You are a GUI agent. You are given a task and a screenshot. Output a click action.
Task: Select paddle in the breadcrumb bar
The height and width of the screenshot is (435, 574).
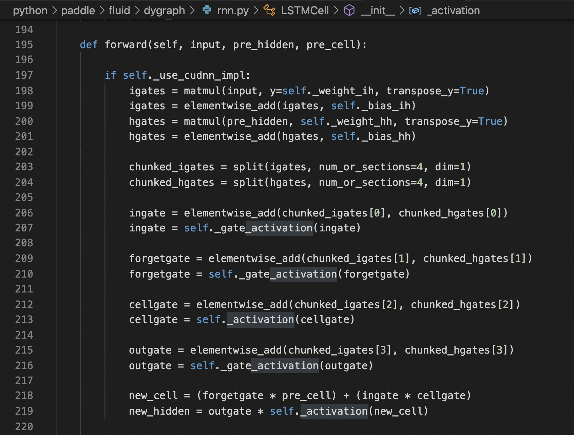pyautogui.click(x=78, y=10)
